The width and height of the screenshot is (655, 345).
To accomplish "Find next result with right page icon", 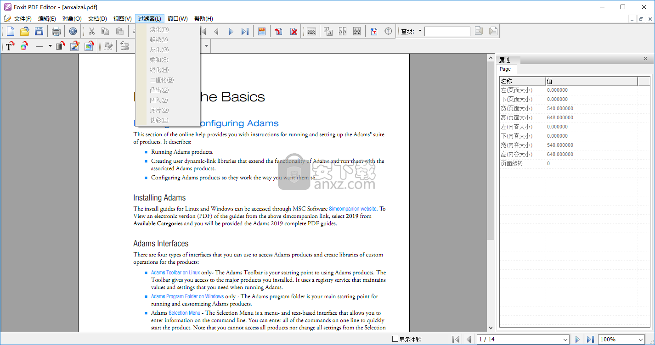I will [493, 31].
